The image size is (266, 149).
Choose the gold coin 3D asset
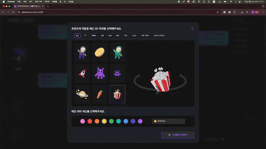100,52
